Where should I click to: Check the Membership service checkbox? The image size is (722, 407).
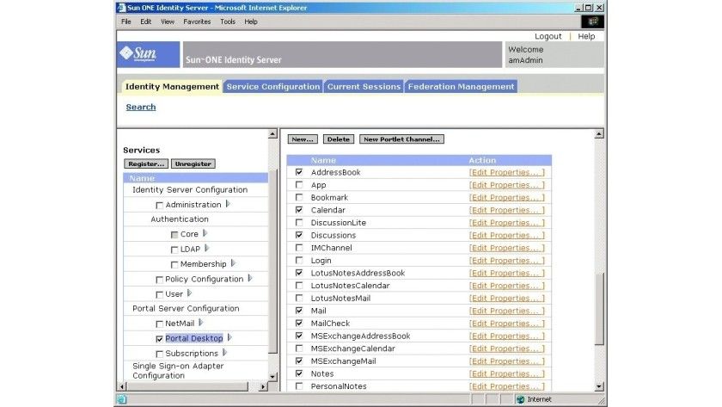174,264
